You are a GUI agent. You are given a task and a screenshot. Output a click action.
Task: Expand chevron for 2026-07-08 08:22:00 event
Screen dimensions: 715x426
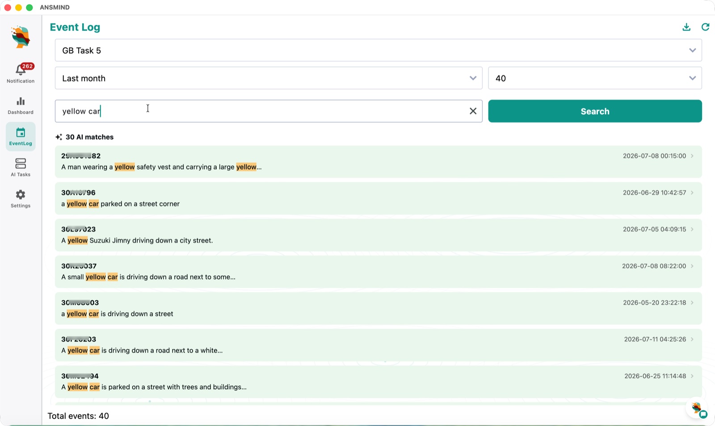(692, 266)
